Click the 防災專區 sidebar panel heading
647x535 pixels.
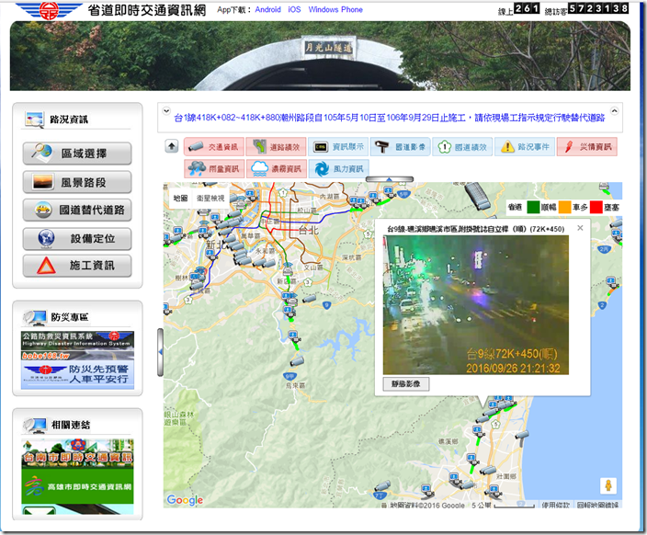click(x=69, y=317)
